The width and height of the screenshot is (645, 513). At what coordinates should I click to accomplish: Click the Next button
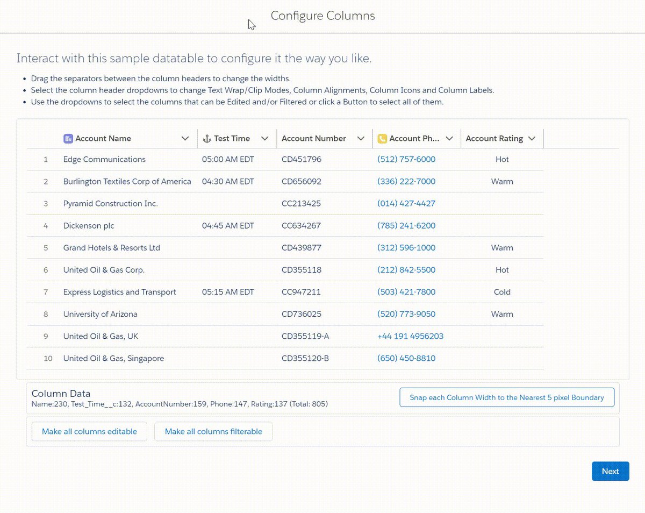coord(610,471)
